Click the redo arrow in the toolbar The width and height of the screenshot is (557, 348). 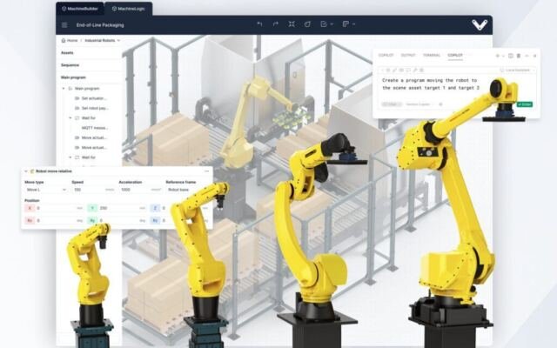(276, 24)
